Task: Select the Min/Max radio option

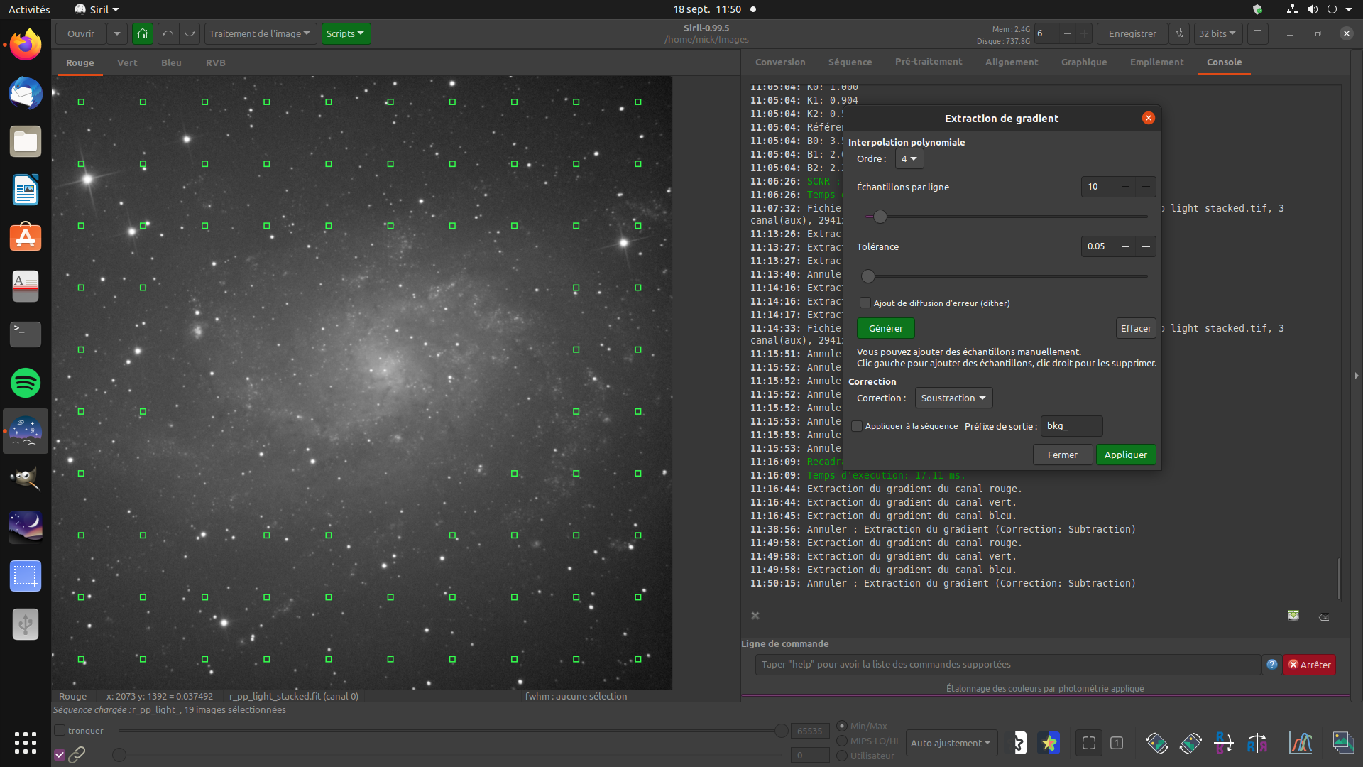Action: pyautogui.click(x=842, y=726)
